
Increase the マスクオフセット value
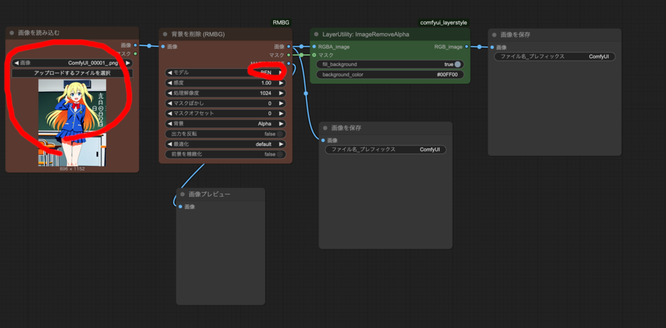coord(281,113)
